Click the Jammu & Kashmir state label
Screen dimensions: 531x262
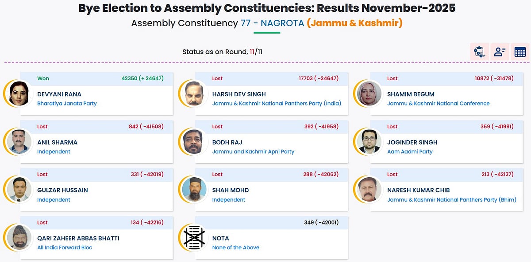coord(354,23)
